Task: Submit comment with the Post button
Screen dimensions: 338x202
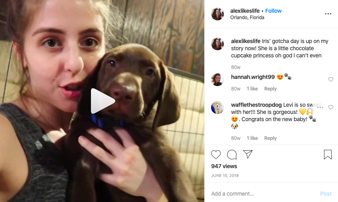Action: [x=326, y=194]
